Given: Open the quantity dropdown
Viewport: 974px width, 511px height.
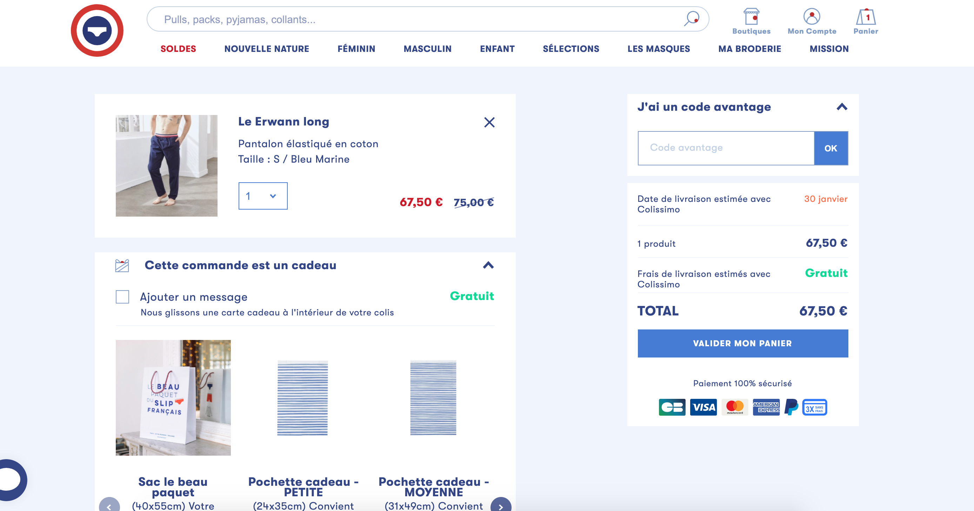Looking at the screenshot, I should click(x=263, y=196).
